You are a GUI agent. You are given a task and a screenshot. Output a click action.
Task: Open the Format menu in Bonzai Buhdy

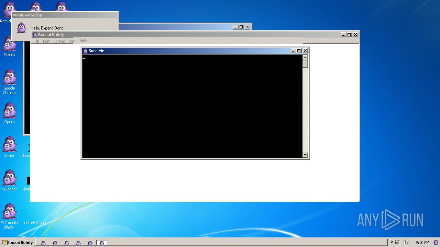tap(59, 41)
